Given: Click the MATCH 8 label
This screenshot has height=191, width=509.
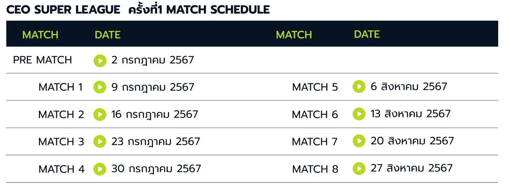Looking at the screenshot, I should 315,169.
